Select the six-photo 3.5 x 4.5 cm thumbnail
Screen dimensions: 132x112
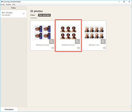coord(68,32)
